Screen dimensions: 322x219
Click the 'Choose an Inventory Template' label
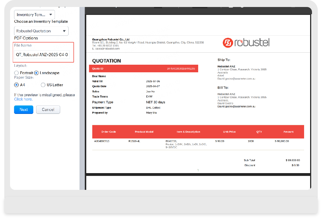[x=41, y=21]
